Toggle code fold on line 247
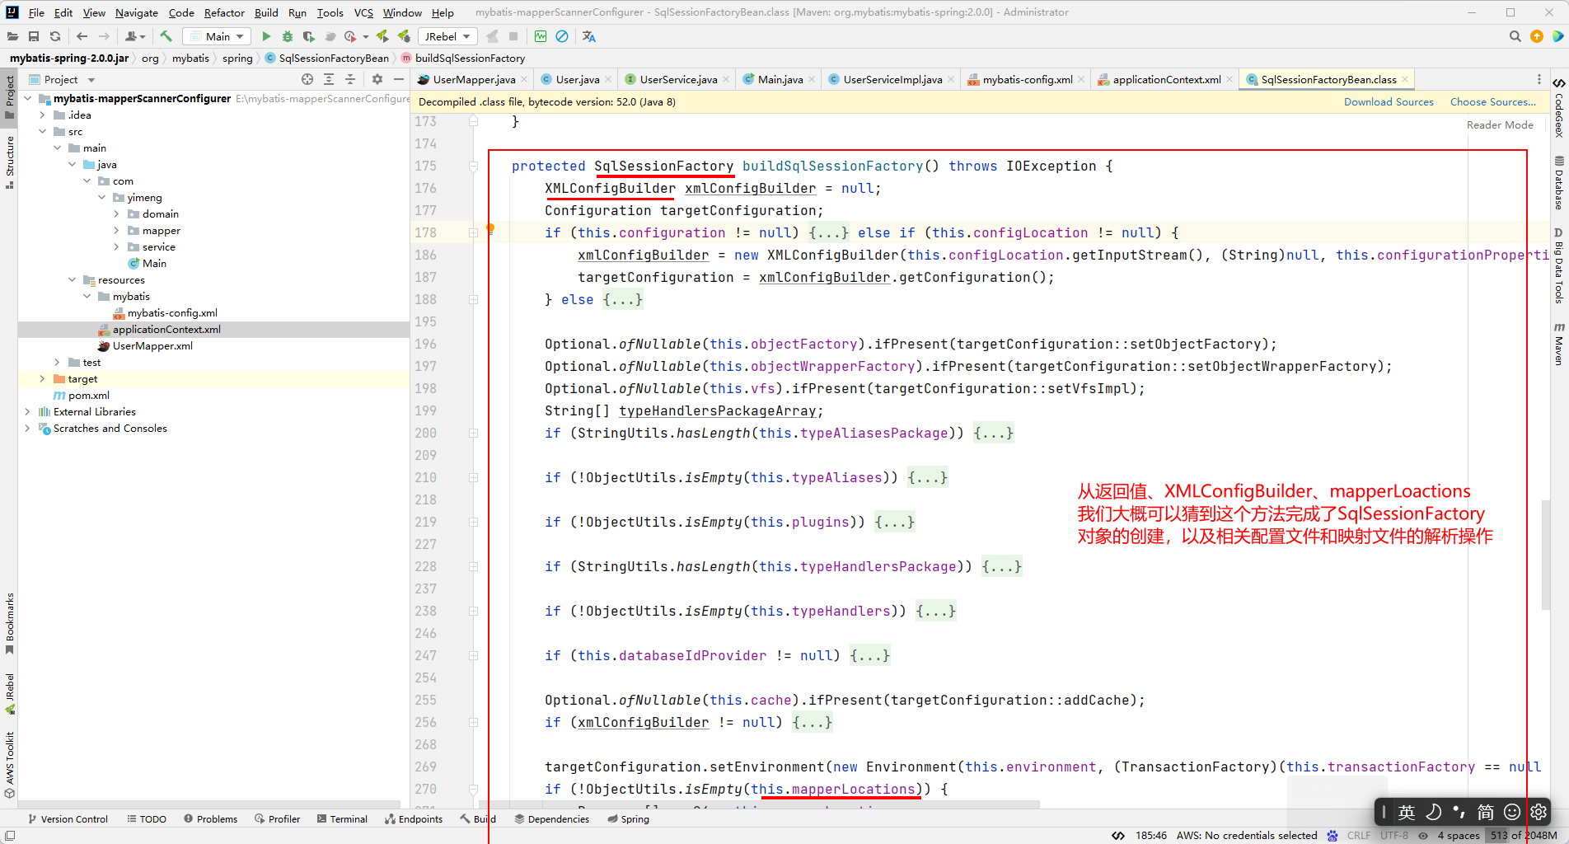Screen dimensions: 1569x844 point(473,655)
